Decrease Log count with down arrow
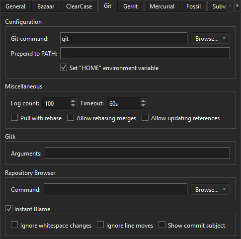The width and height of the screenshot is (241, 239). (x=73, y=106)
